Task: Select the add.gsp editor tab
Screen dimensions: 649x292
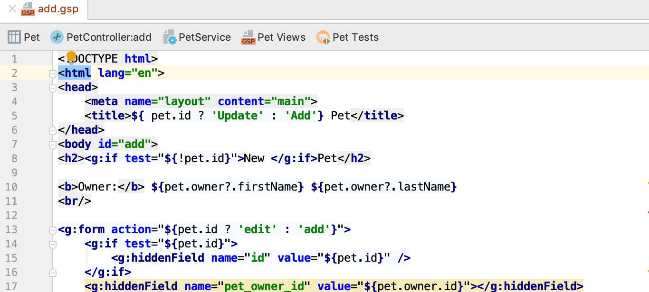Action: pos(58,9)
